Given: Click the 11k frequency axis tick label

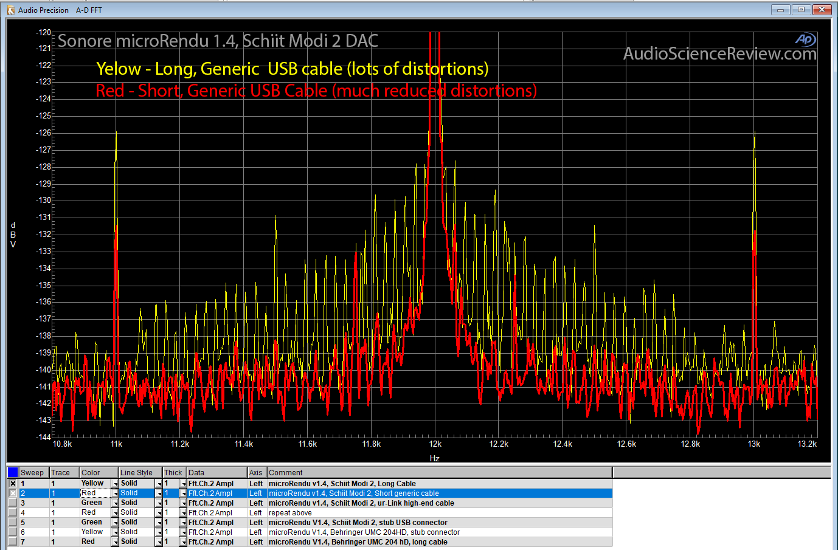Looking at the screenshot, I should (x=116, y=444).
